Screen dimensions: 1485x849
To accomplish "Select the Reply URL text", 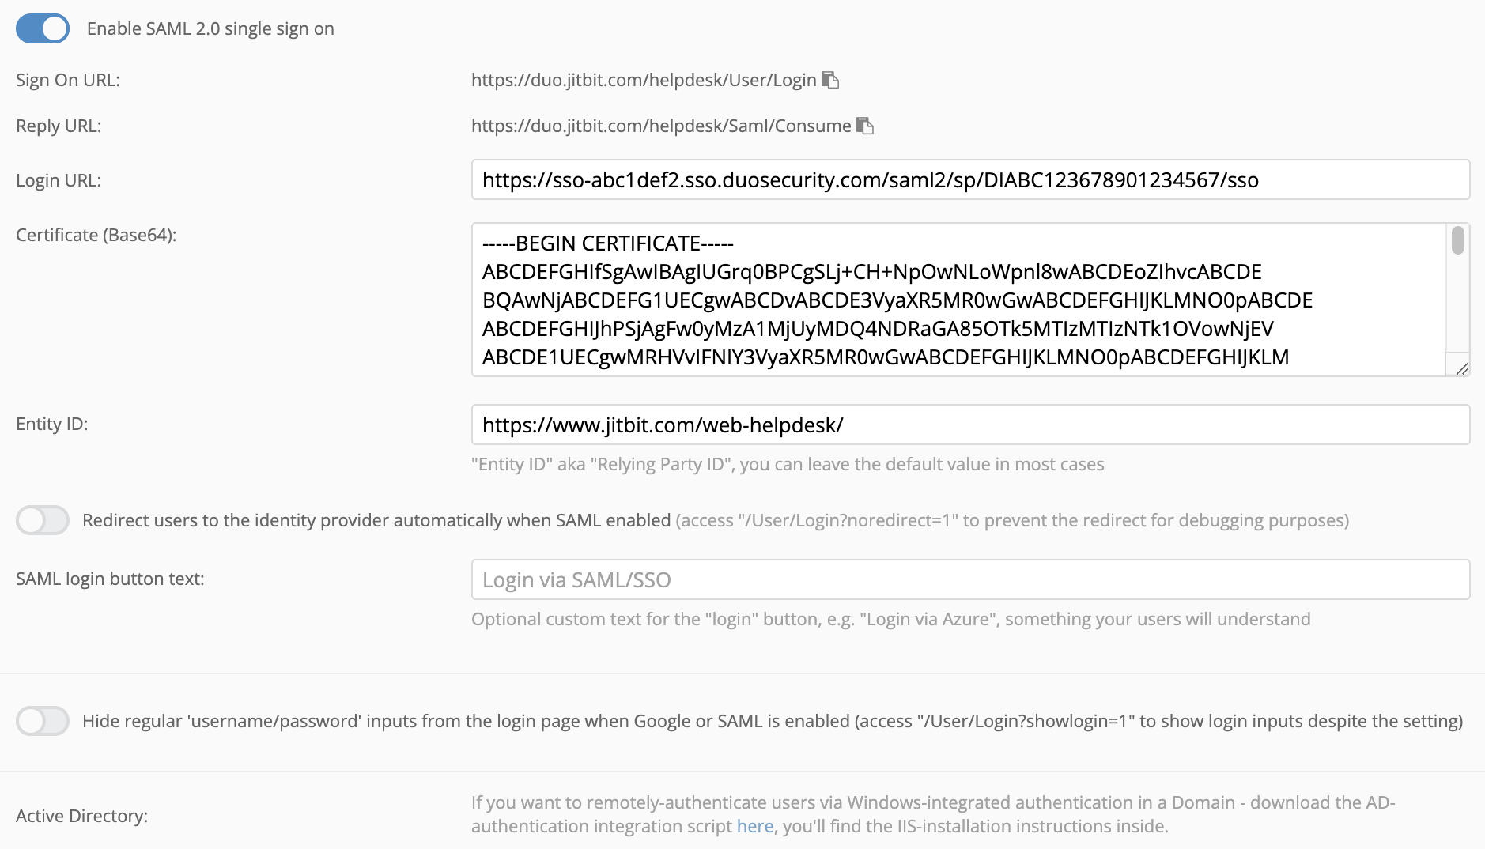I will click(x=661, y=125).
